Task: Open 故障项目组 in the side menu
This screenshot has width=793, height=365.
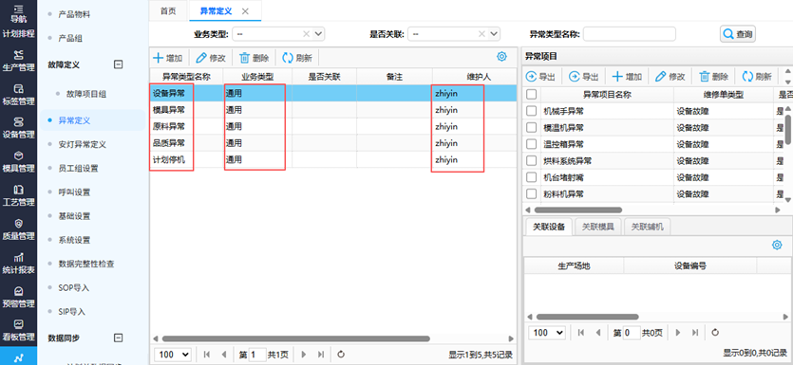Action: click(x=86, y=94)
